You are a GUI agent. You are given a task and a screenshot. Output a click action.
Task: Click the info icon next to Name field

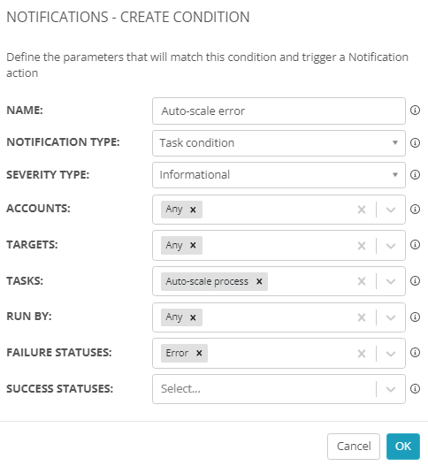coord(415,111)
